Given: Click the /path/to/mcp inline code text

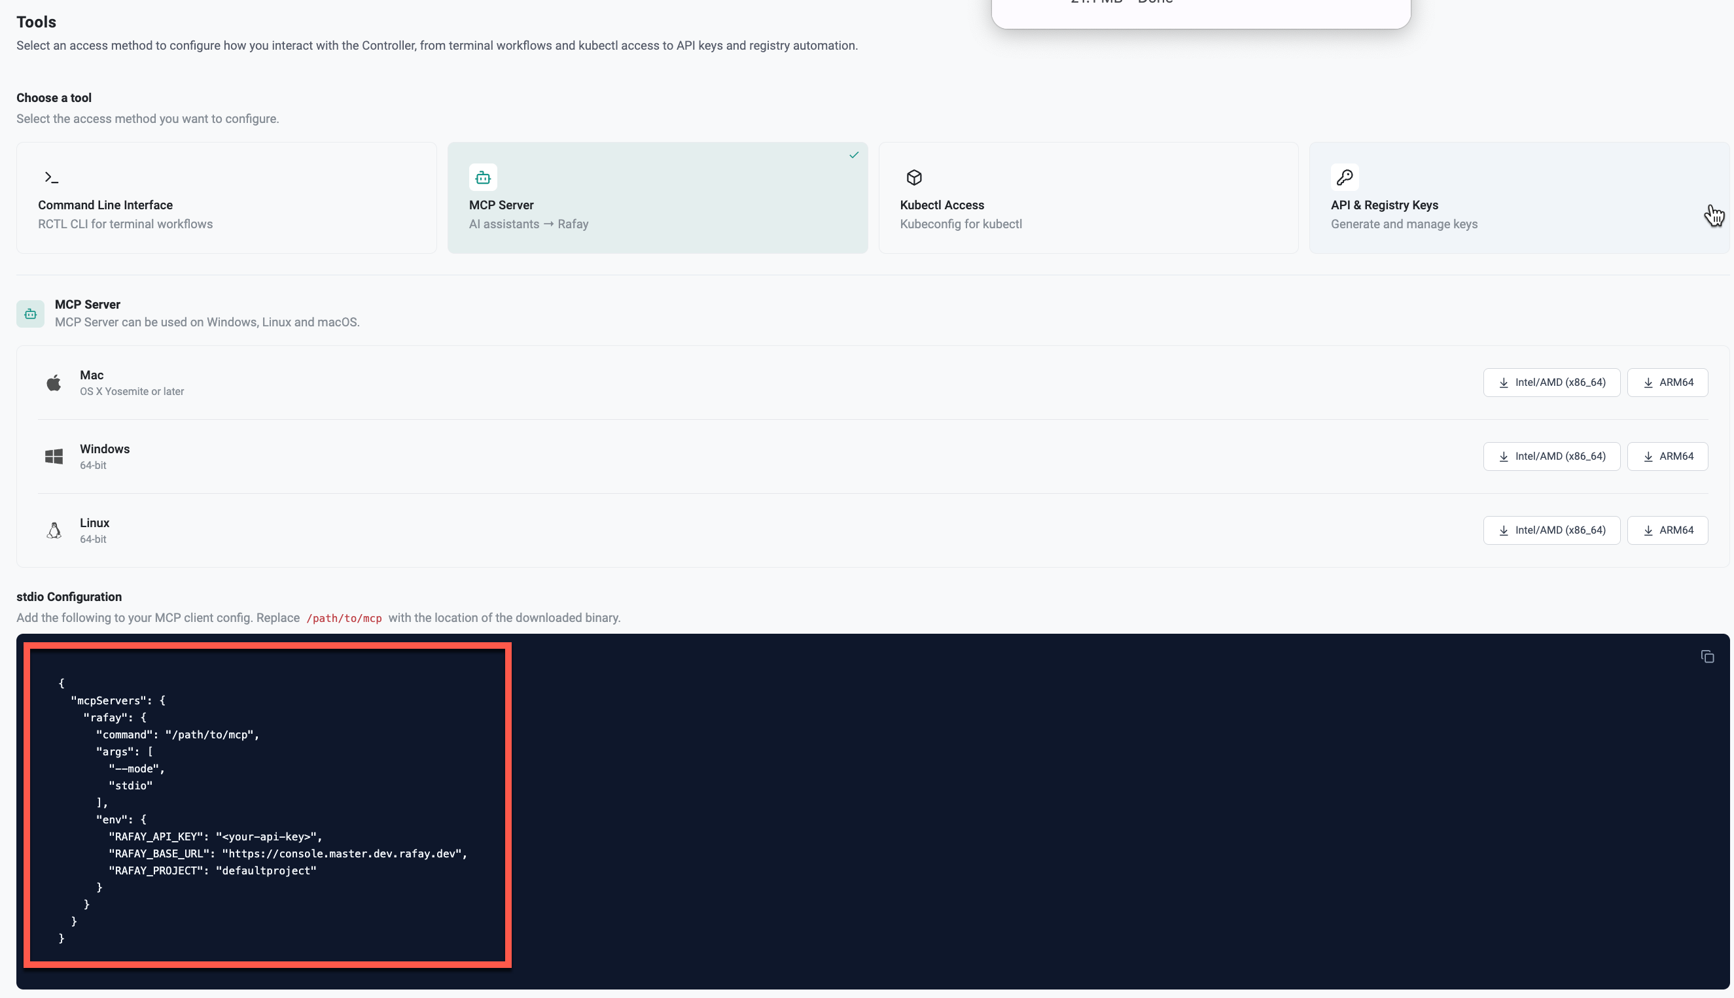Looking at the screenshot, I should pos(344,618).
